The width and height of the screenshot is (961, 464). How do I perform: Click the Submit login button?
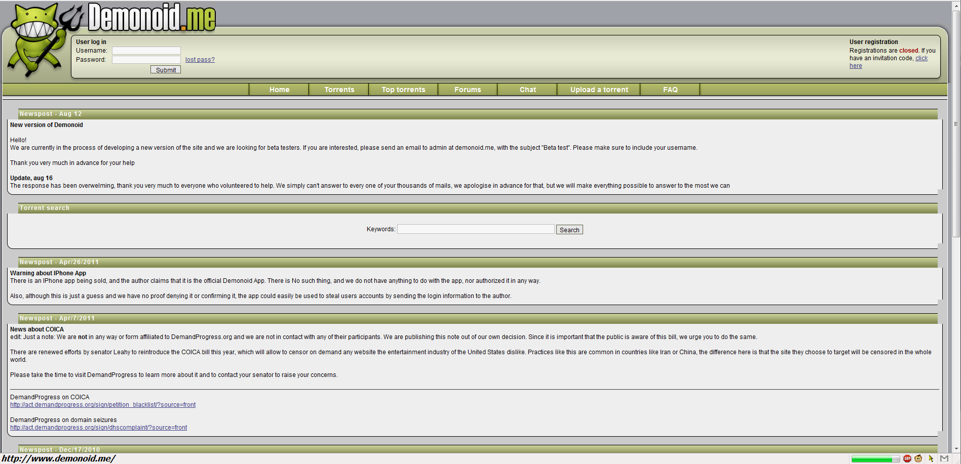coord(166,70)
